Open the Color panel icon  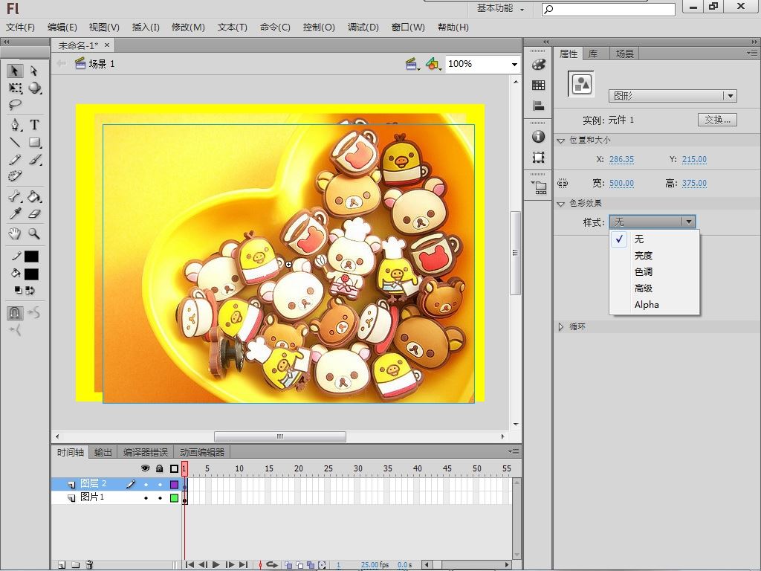538,65
